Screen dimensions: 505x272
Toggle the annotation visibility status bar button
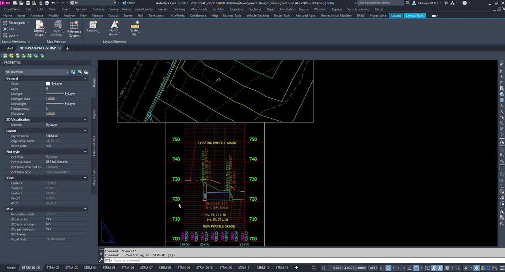pyautogui.click(x=433, y=268)
